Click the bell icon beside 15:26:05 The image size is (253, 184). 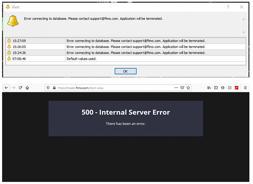[9, 47]
